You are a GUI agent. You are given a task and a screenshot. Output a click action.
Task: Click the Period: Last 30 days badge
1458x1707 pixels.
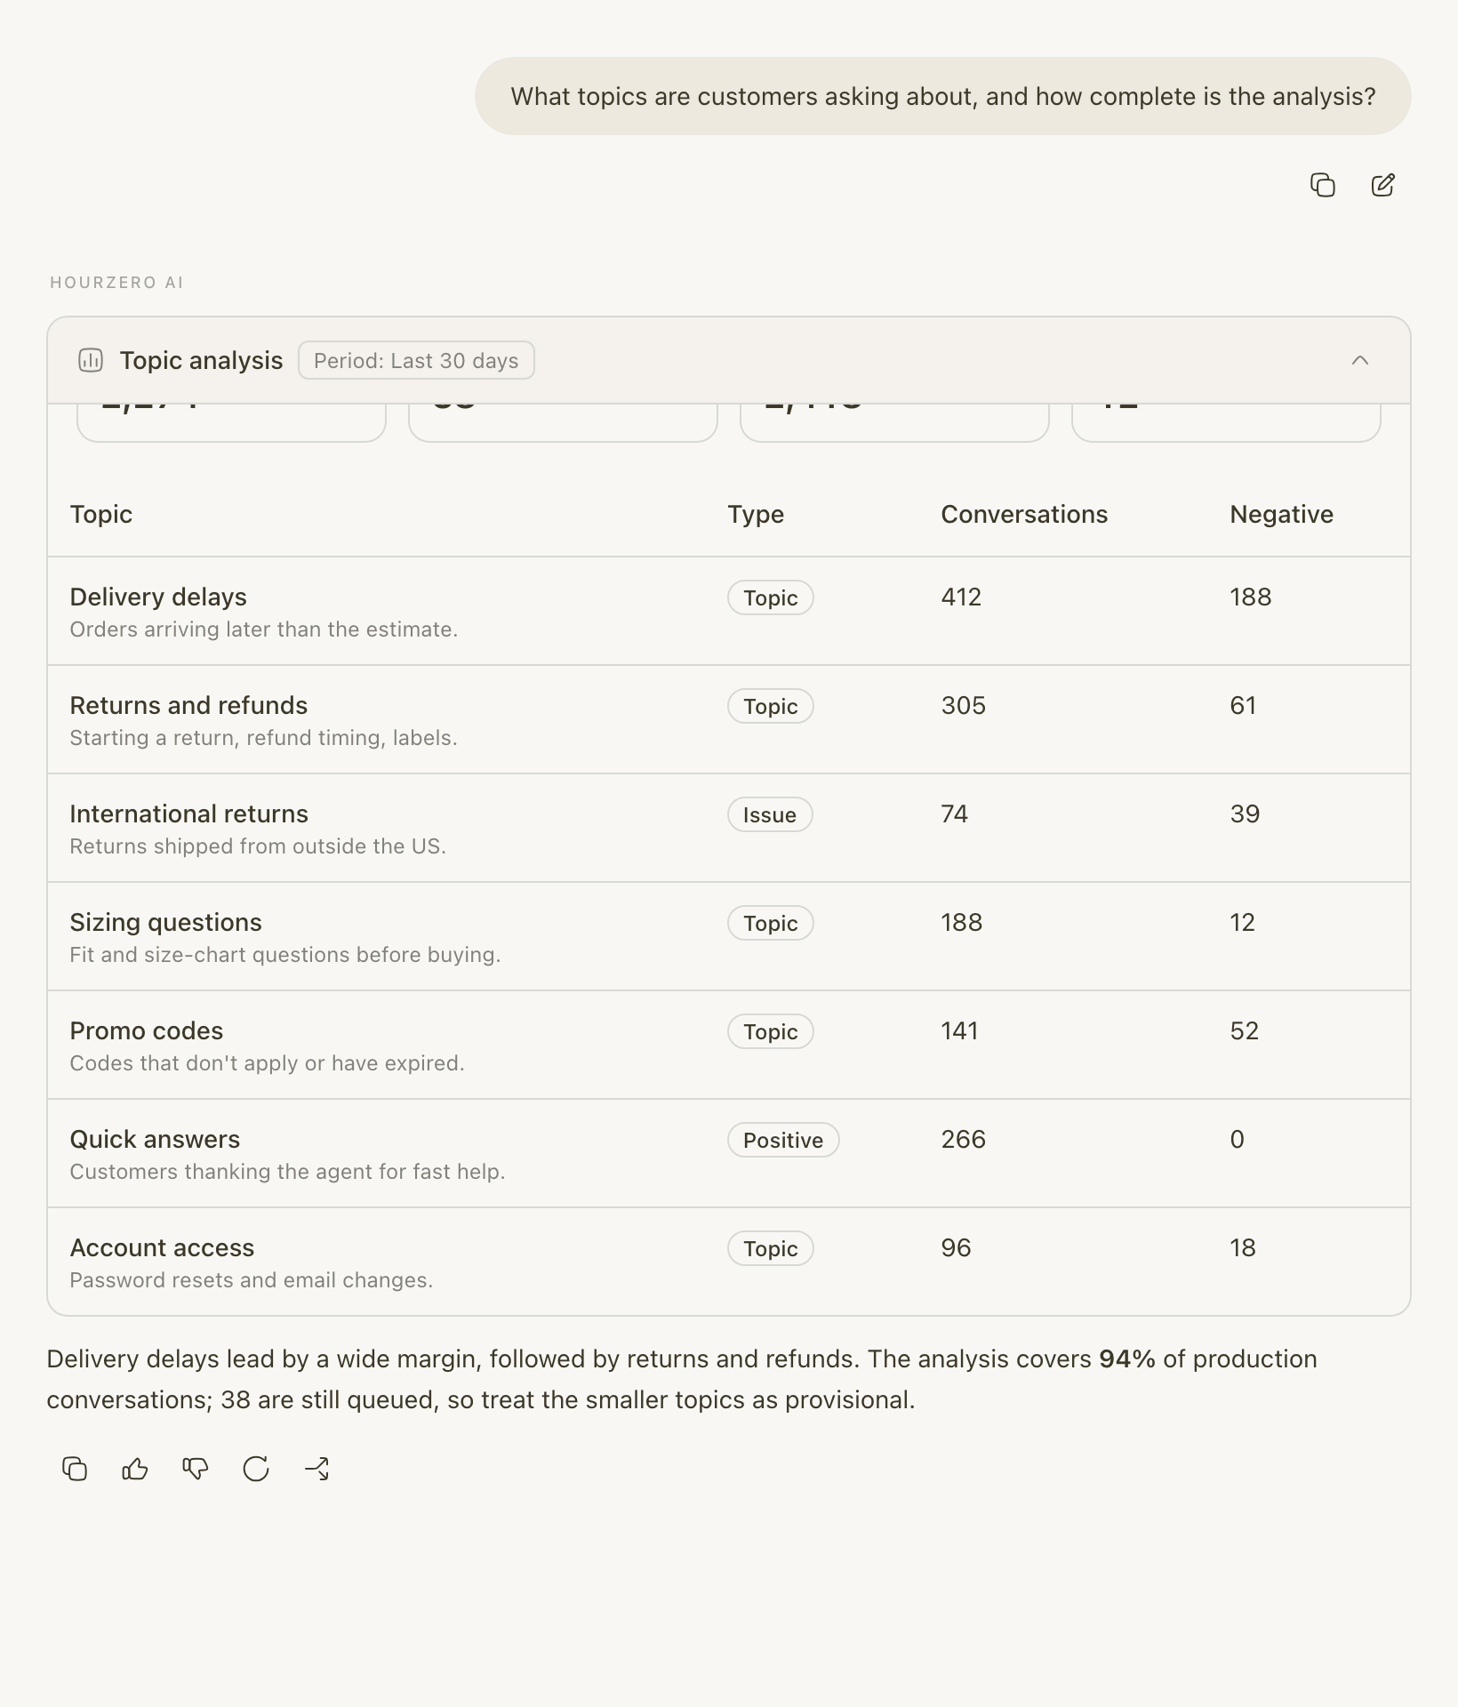pos(416,360)
